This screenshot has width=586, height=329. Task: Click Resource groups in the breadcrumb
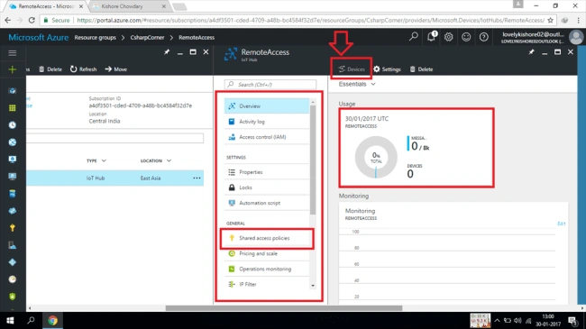tap(95, 37)
